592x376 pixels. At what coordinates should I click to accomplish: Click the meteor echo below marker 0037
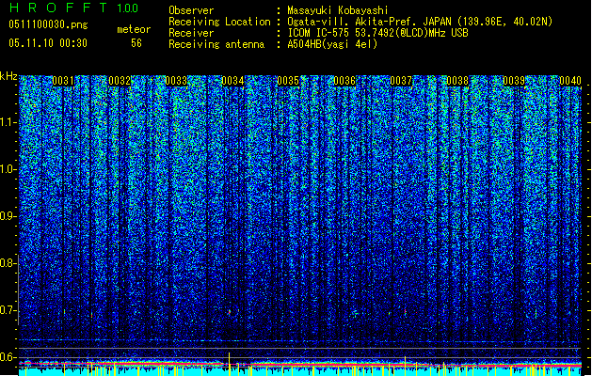click(405, 312)
